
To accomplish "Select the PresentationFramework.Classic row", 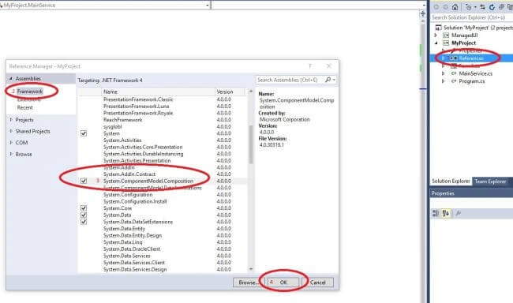I will [162, 99].
